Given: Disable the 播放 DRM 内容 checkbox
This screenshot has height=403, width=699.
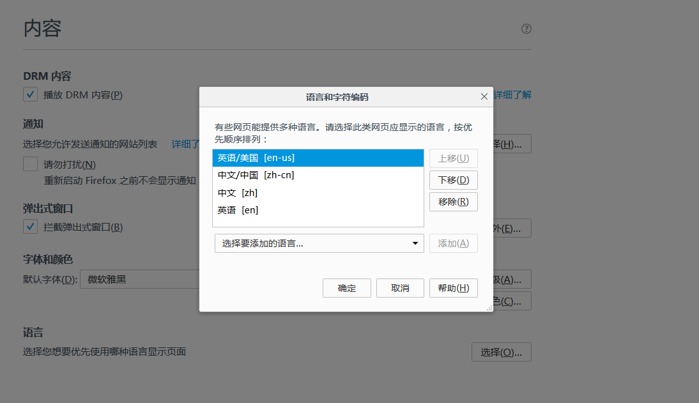Looking at the screenshot, I should tap(29, 94).
